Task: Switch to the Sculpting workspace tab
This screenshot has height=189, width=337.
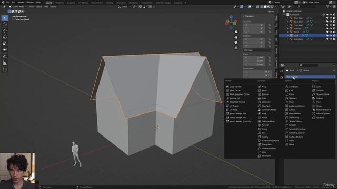Action: tap(71, 3)
